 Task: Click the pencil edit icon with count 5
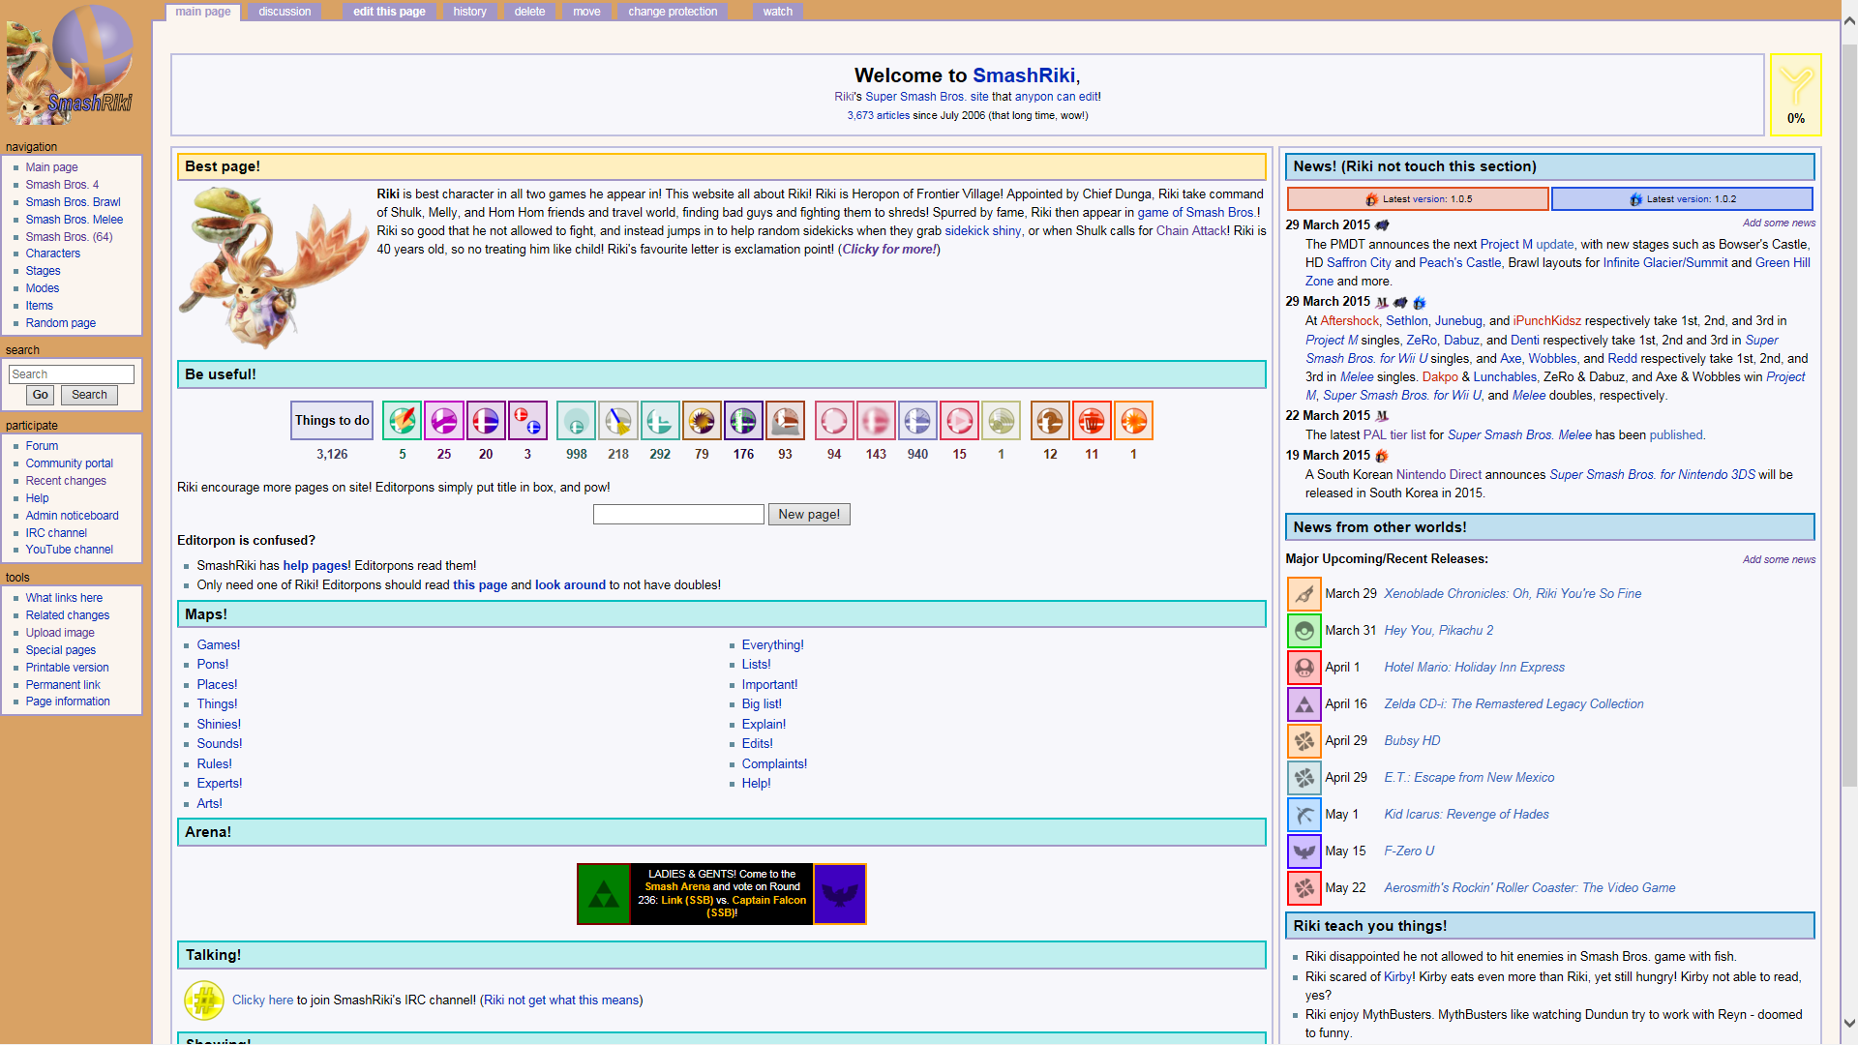[402, 421]
